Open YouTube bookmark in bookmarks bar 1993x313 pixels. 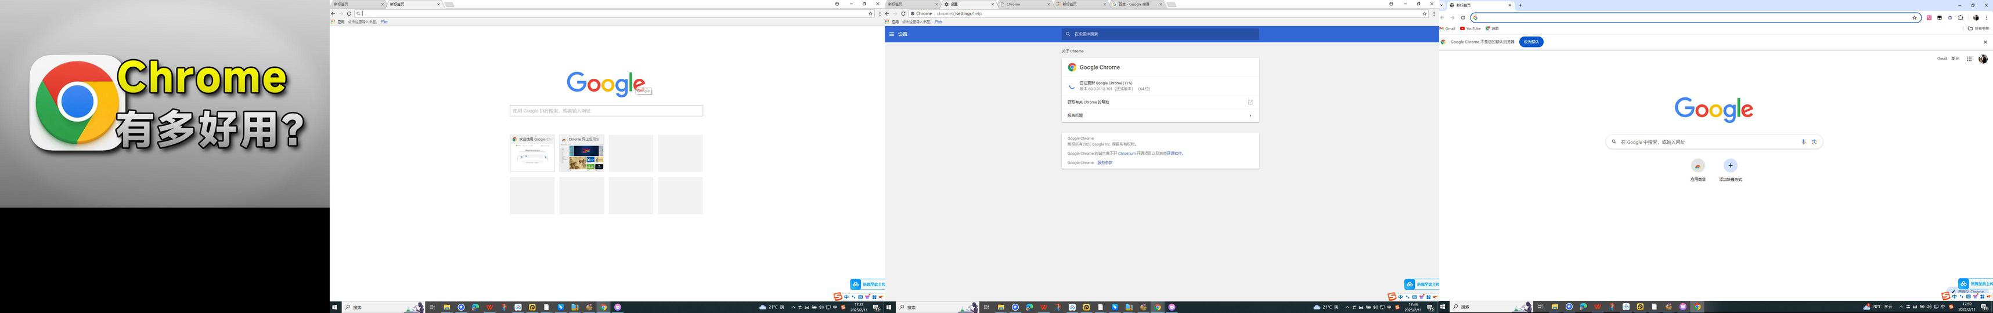1470,28
